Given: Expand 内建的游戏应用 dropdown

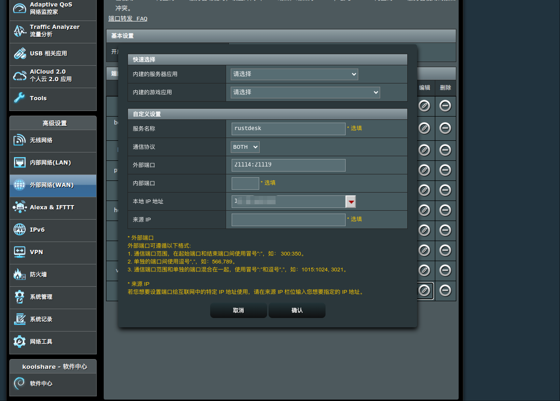Looking at the screenshot, I should click(x=305, y=92).
